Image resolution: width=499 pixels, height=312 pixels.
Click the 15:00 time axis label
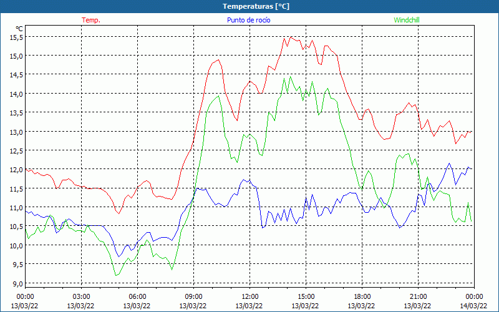[306, 297]
